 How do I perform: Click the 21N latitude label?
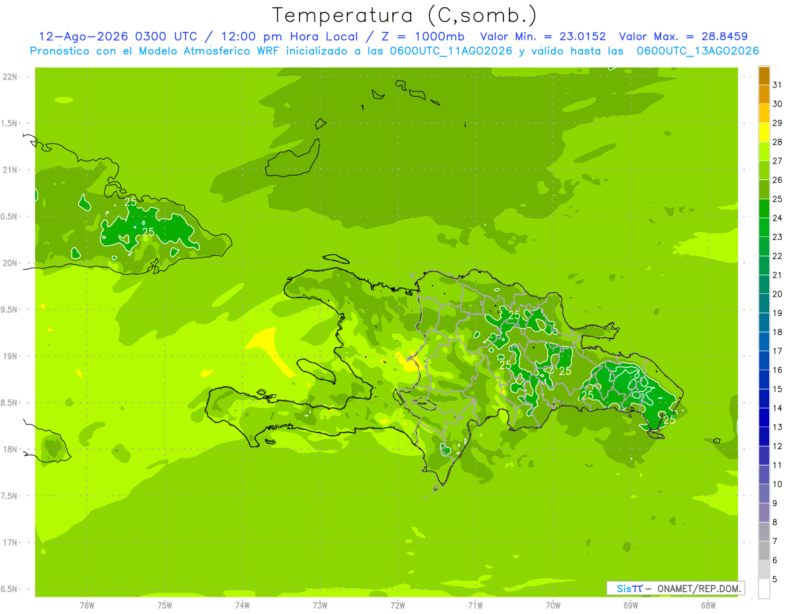pyautogui.click(x=11, y=170)
